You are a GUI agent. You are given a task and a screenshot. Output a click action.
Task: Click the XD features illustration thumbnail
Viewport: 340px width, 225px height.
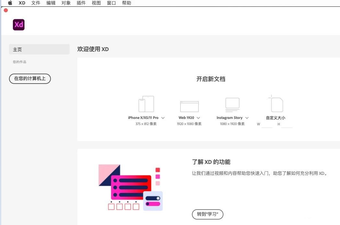(x=131, y=187)
